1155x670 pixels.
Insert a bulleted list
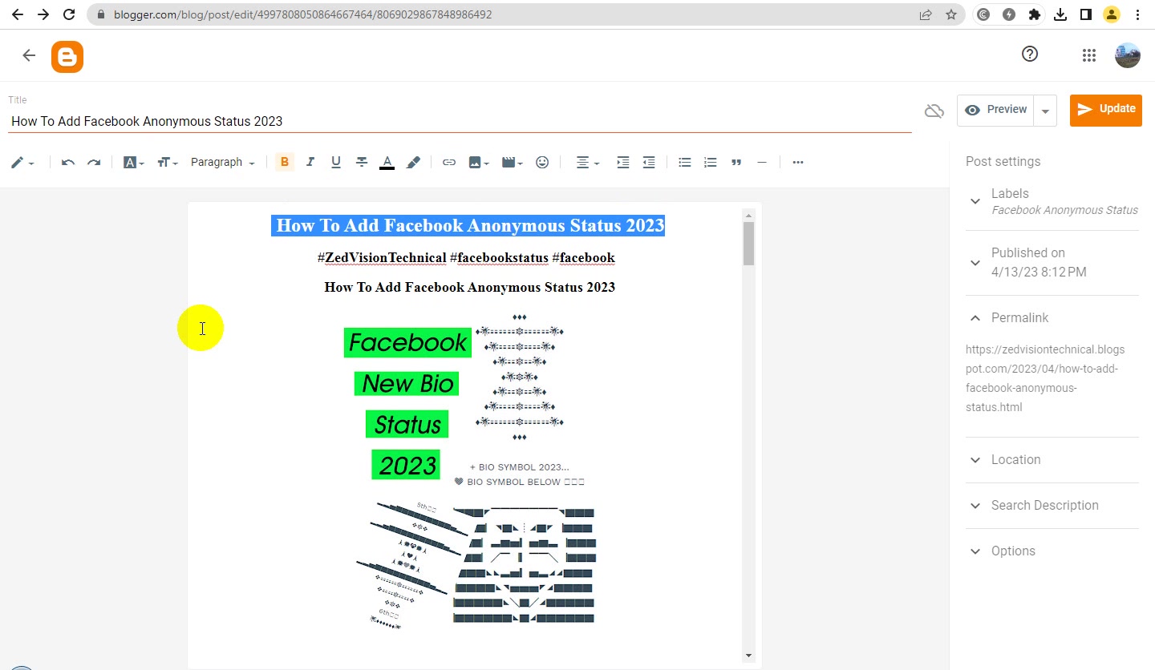tap(685, 163)
